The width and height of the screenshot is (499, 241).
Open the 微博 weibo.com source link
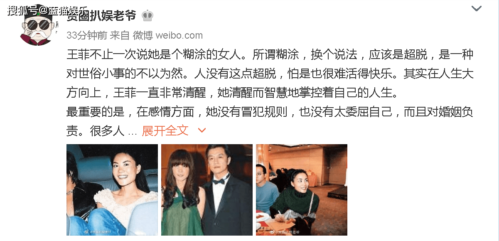(x=168, y=36)
